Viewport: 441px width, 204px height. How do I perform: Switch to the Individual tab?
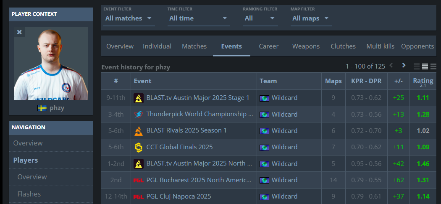point(157,46)
